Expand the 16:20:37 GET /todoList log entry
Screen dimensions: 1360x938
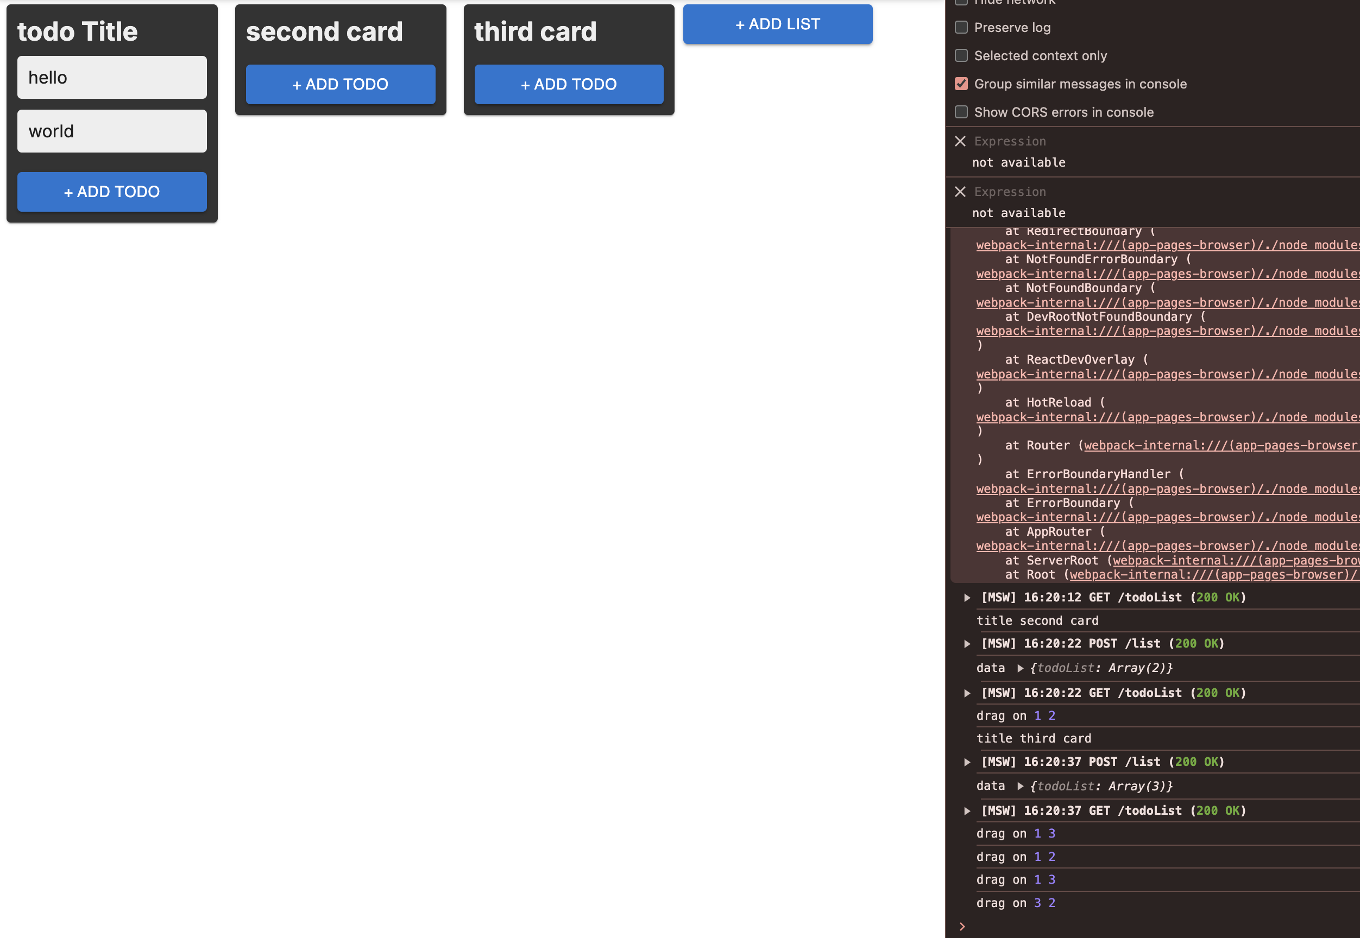click(967, 811)
